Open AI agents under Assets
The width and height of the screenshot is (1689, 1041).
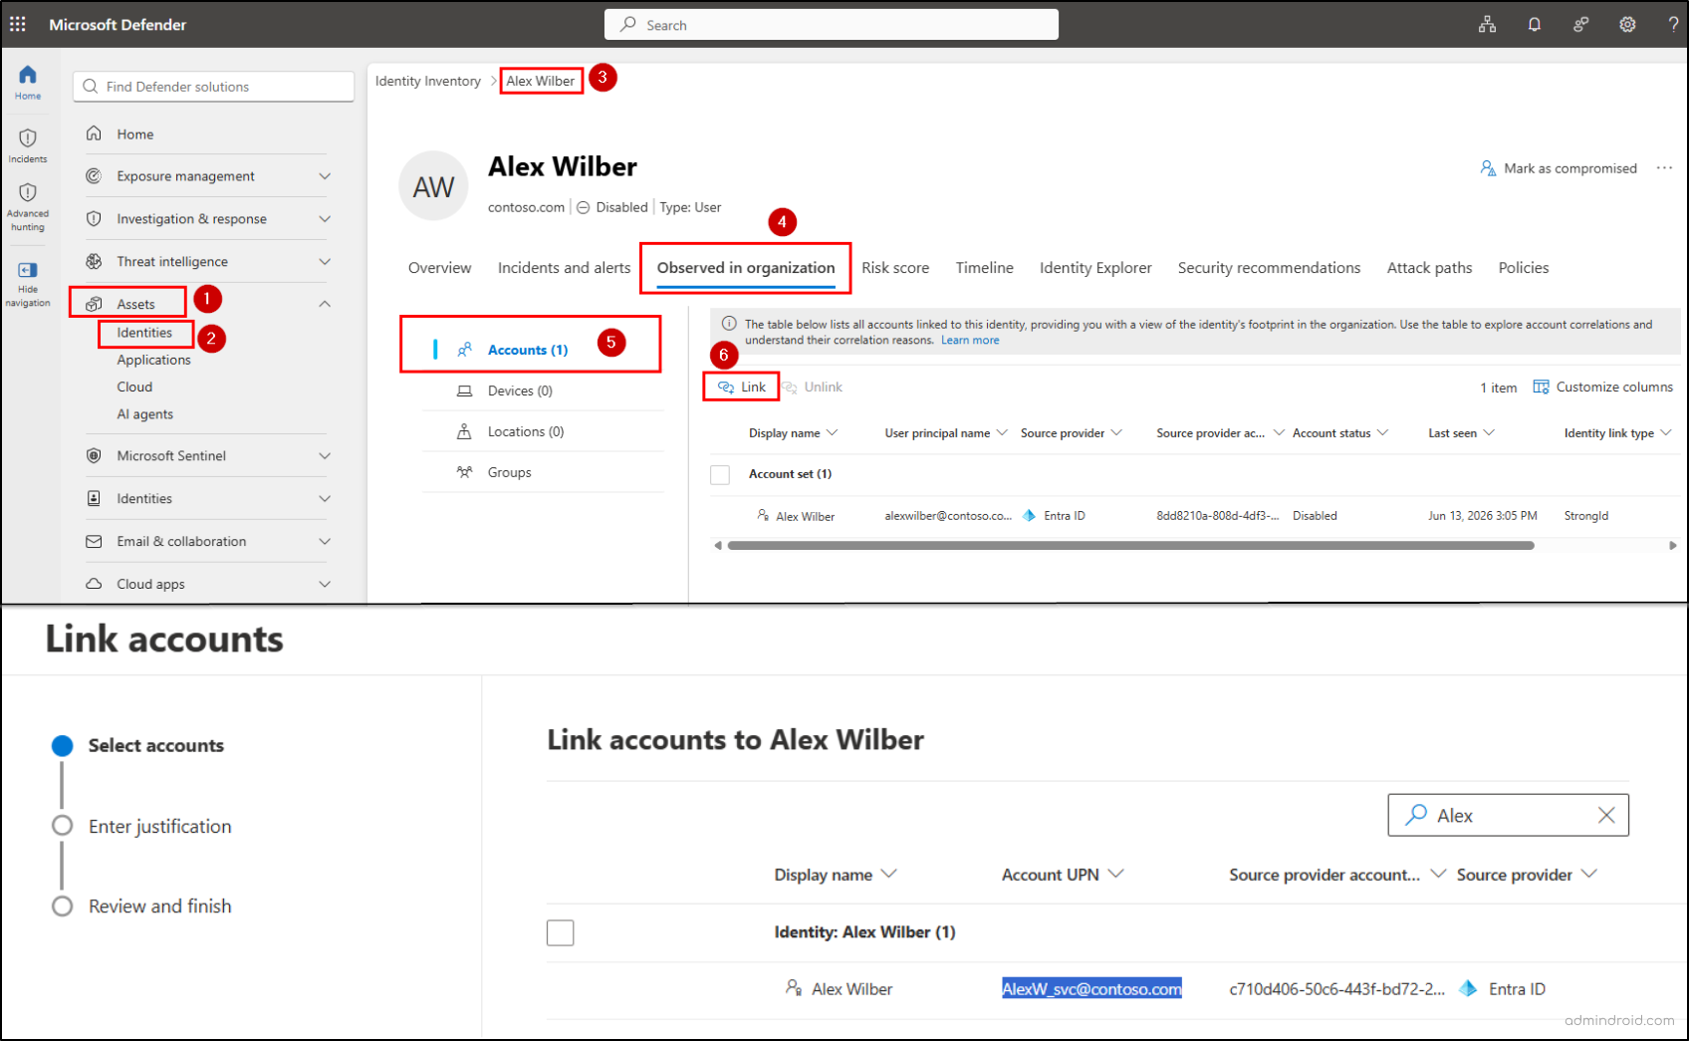click(x=144, y=414)
